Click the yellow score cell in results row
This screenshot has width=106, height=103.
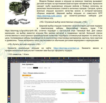pos(81,93)
